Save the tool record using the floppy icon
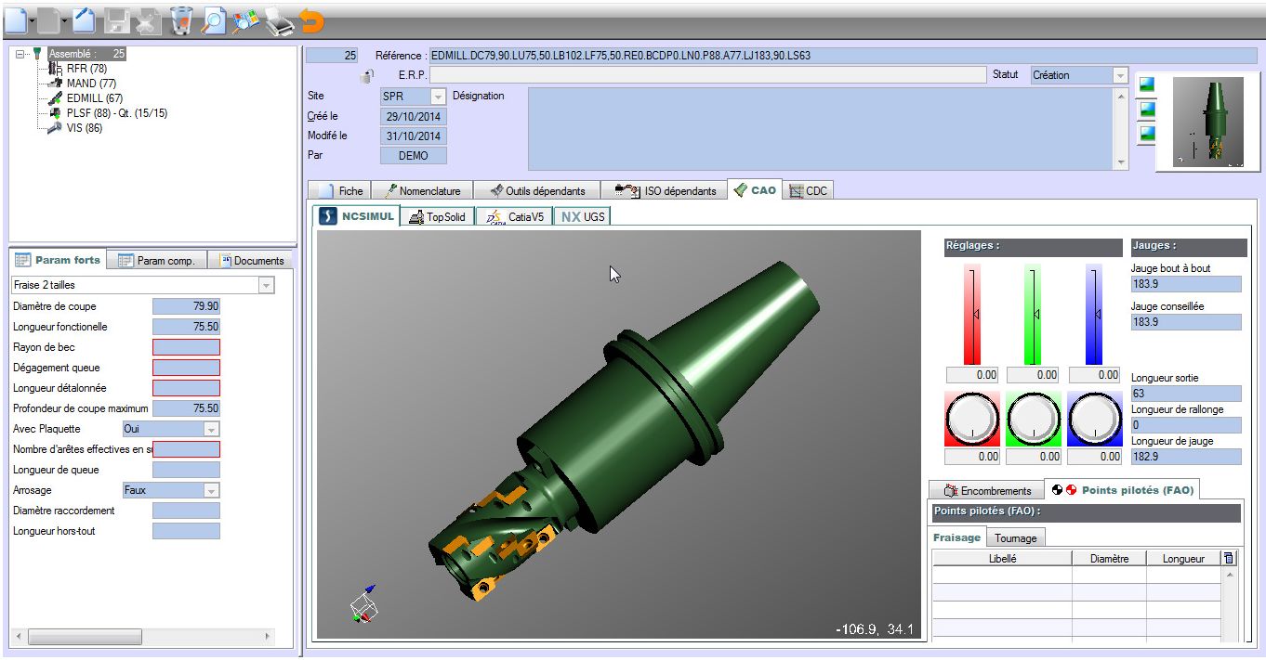 116,19
